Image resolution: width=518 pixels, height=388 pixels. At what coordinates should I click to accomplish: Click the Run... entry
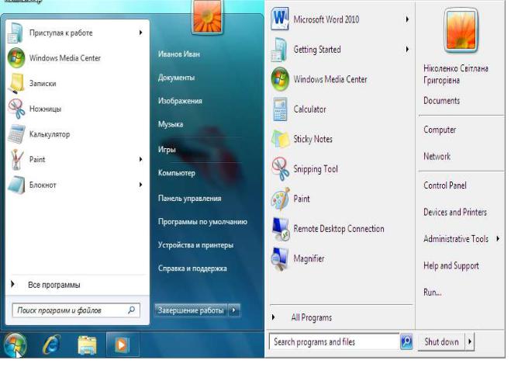click(432, 292)
